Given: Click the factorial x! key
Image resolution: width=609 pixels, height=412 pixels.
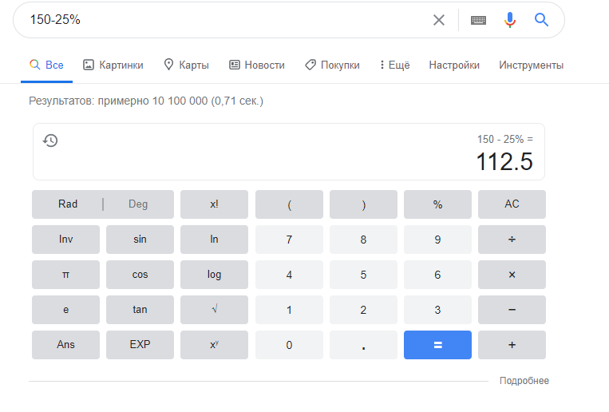Looking at the screenshot, I should tap(214, 204).
